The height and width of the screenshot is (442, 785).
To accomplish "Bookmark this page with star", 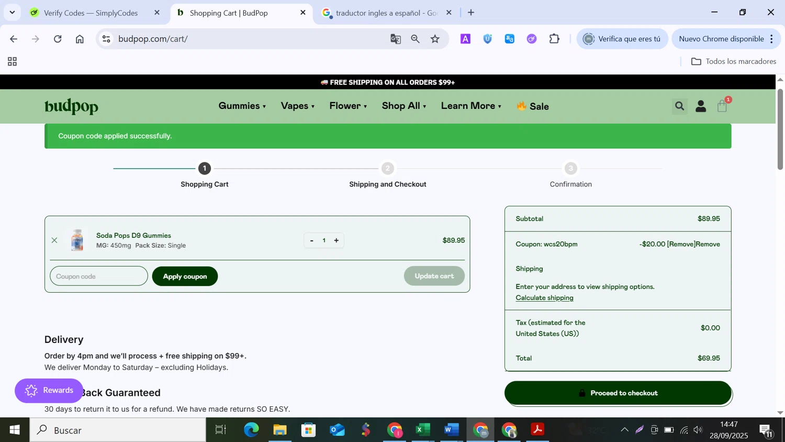I will tap(435, 39).
